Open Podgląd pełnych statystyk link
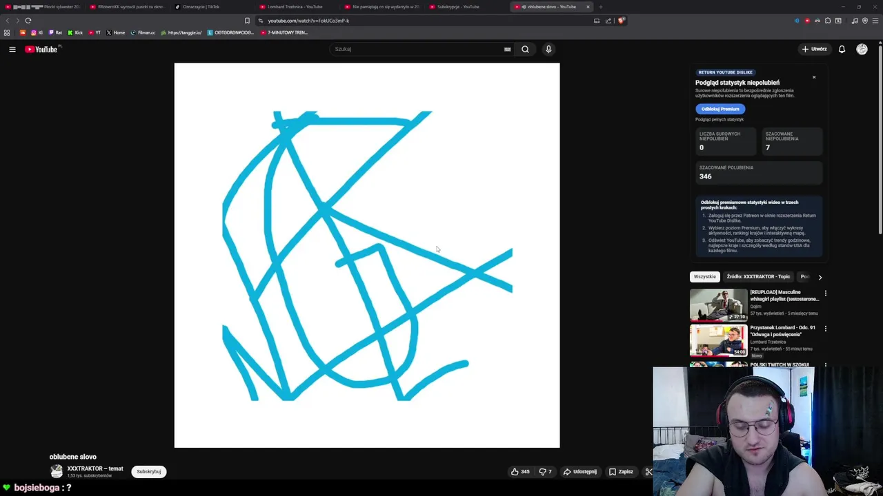 click(720, 120)
